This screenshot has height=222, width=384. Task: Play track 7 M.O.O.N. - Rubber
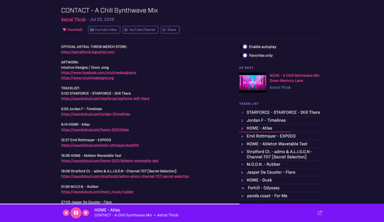[x=281, y=164]
